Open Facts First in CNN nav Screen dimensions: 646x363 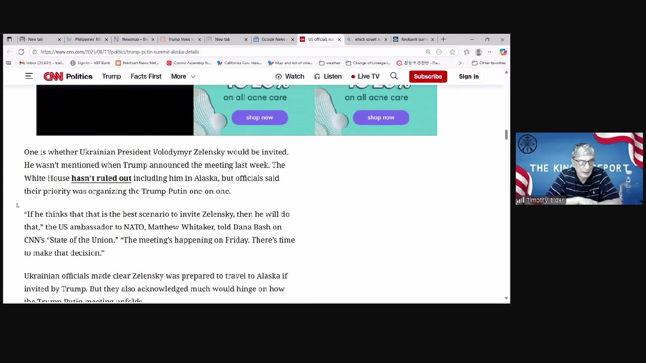pyautogui.click(x=146, y=76)
